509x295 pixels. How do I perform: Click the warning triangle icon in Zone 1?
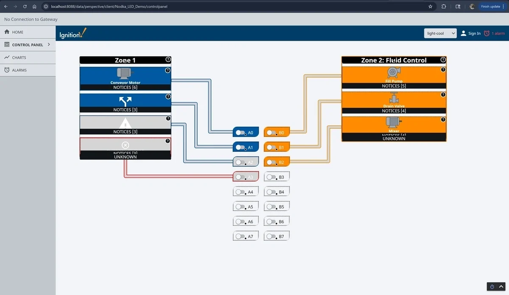tap(125, 123)
